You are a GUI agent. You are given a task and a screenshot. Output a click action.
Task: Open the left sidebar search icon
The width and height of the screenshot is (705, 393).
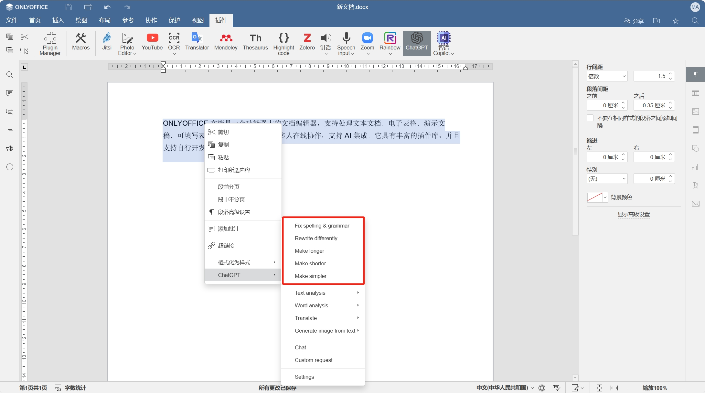10,75
